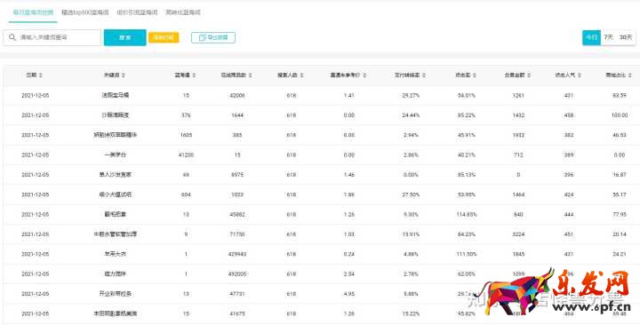The image size is (640, 325).
Task: Click the magnifier icon in search box
Action: tap(12, 37)
